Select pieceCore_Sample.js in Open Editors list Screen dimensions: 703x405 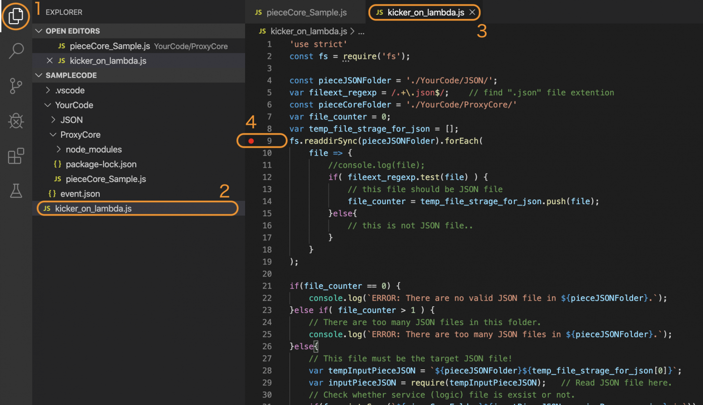click(139, 46)
